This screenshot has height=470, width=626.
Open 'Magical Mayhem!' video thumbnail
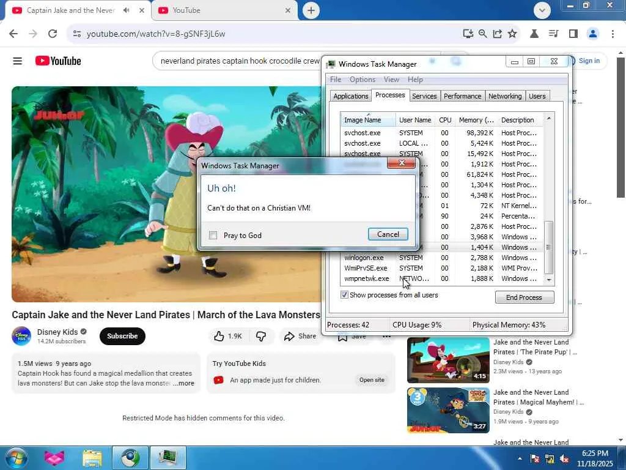coord(448,410)
